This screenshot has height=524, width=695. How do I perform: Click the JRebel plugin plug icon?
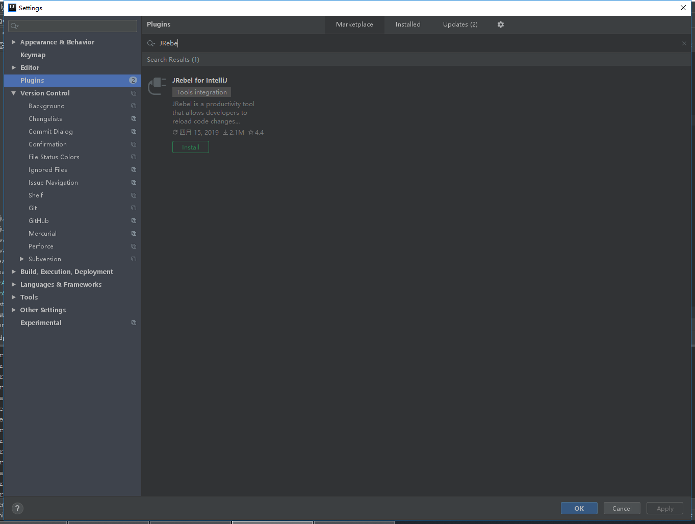[x=157, y=86]
